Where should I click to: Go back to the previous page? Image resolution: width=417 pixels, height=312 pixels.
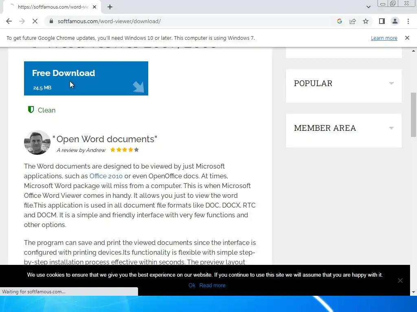point(9,21)
